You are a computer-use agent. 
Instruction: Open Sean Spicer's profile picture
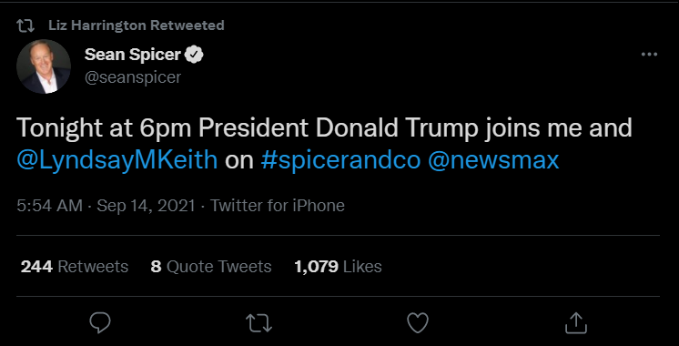tap(44, 66)
